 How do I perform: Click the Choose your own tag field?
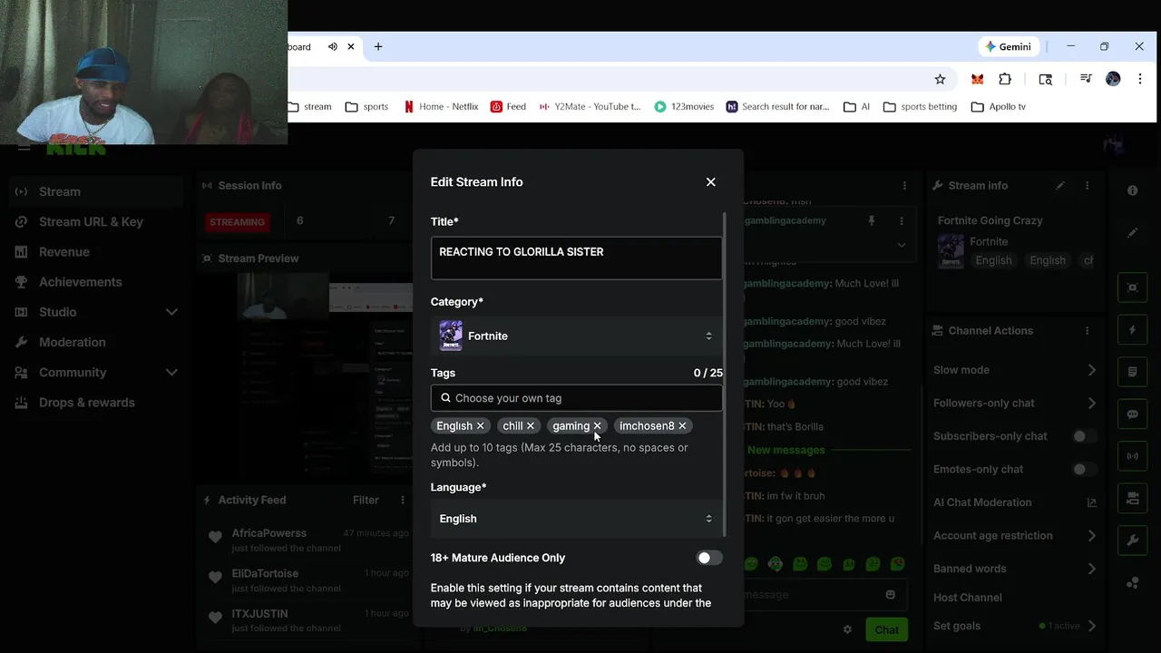577,398
